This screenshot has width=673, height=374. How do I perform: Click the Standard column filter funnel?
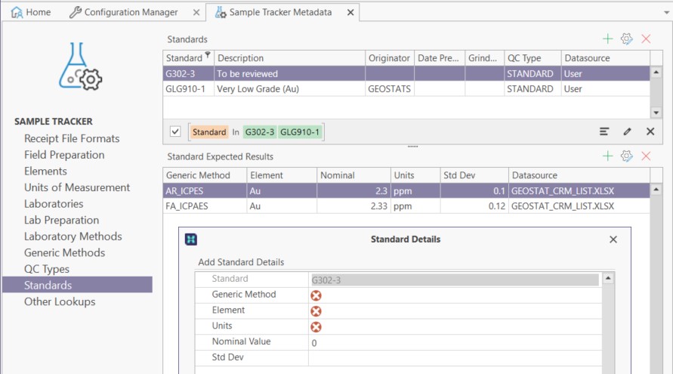(208, 57)
